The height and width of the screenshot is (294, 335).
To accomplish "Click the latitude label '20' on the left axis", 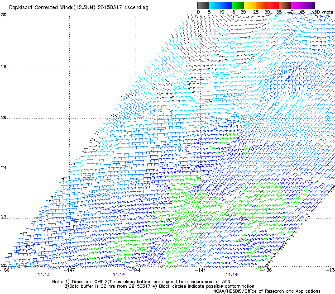I will (x=4, y=266).
